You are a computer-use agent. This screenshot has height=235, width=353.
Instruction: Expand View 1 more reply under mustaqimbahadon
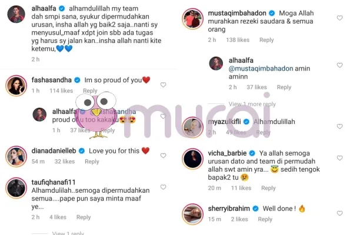(252, 104)
